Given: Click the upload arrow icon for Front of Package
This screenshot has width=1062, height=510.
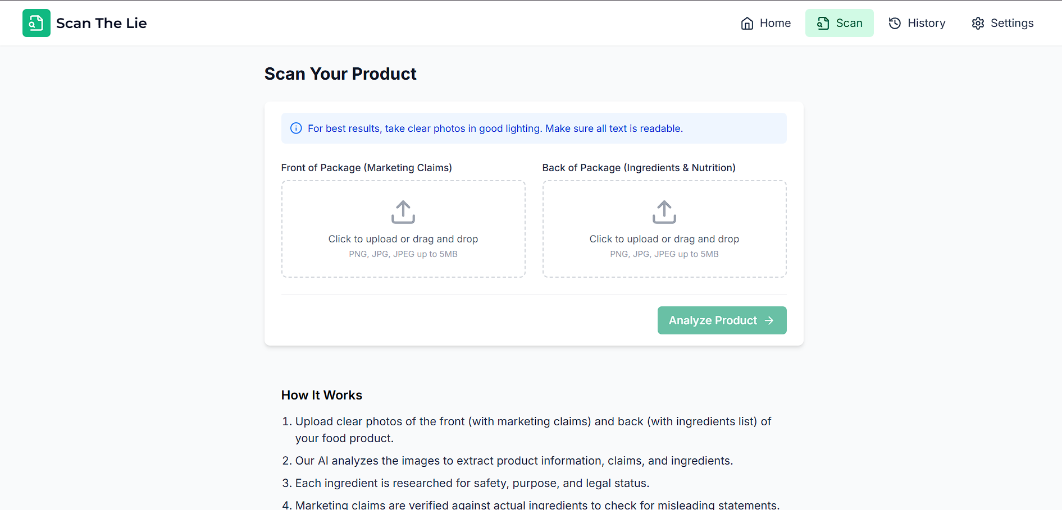Looking at the screenshot, I should click(x=403, y=212).
